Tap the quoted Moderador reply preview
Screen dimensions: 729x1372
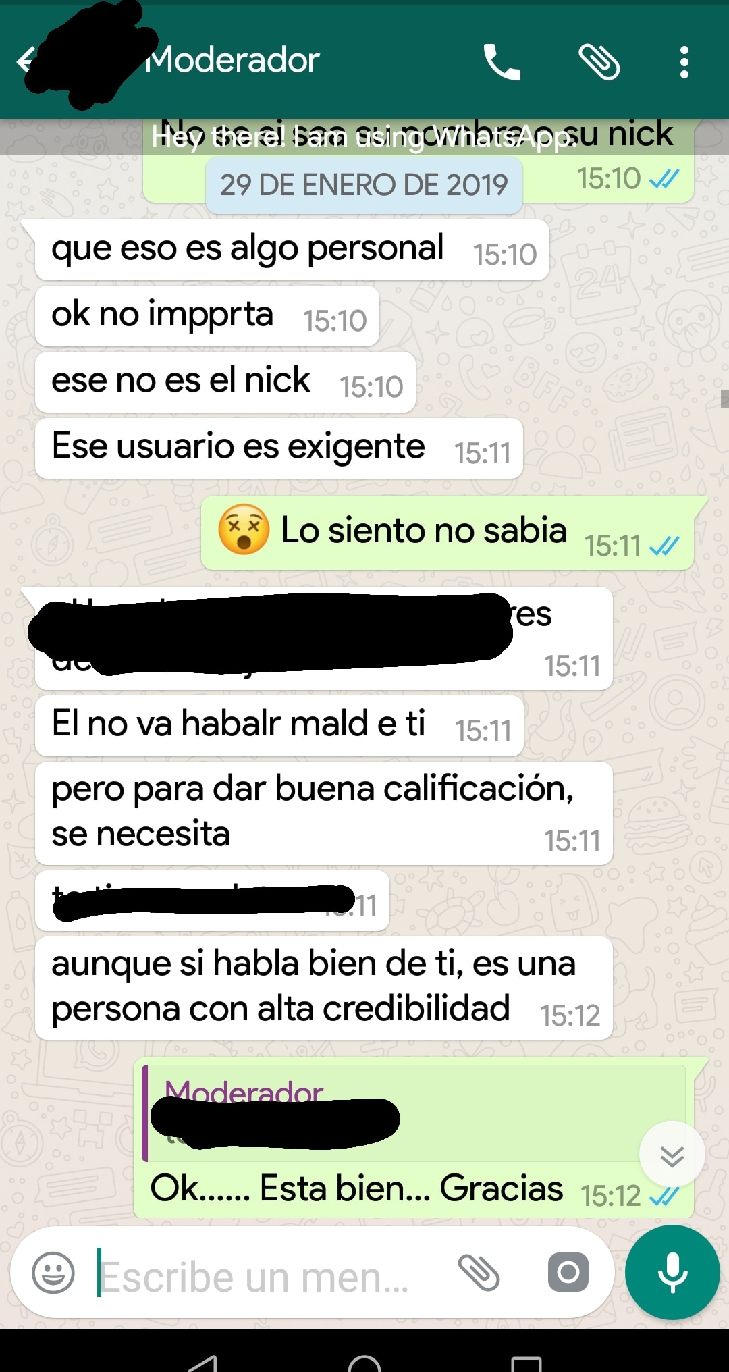tap(414, 1113)
